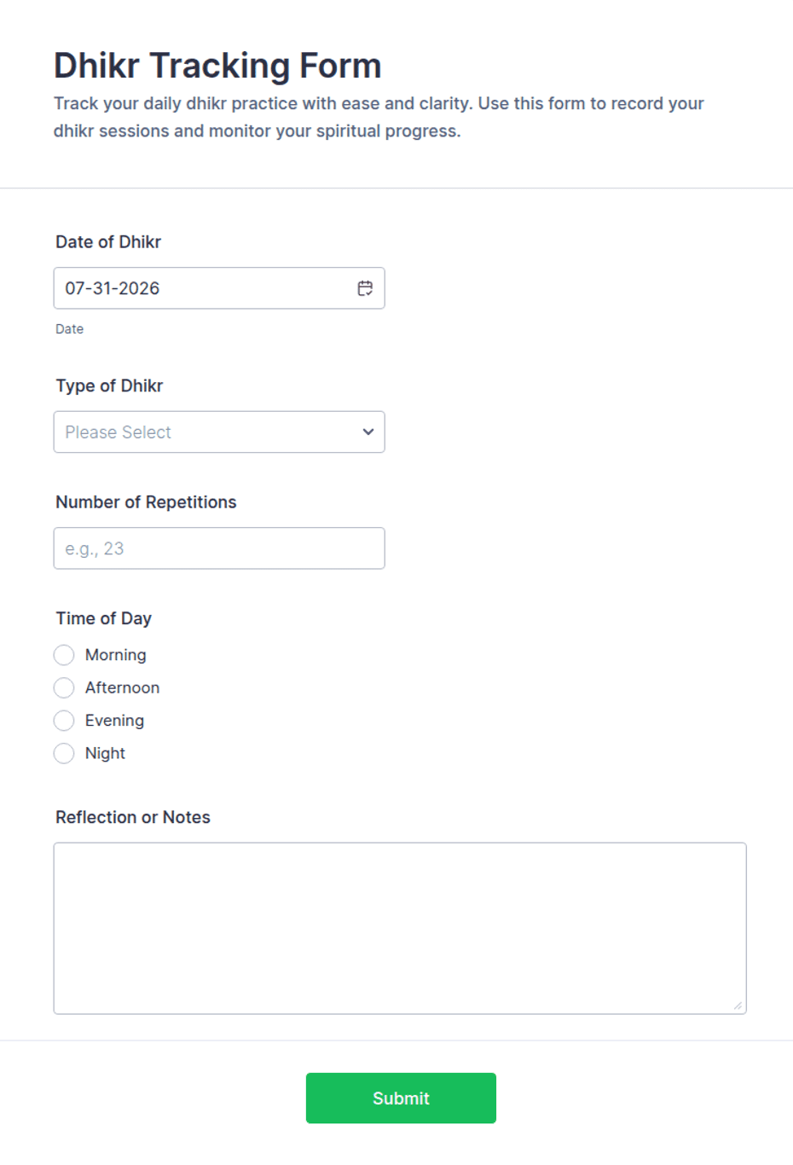
Task: Open the Please Select dropdown
Action: (219, 432)
